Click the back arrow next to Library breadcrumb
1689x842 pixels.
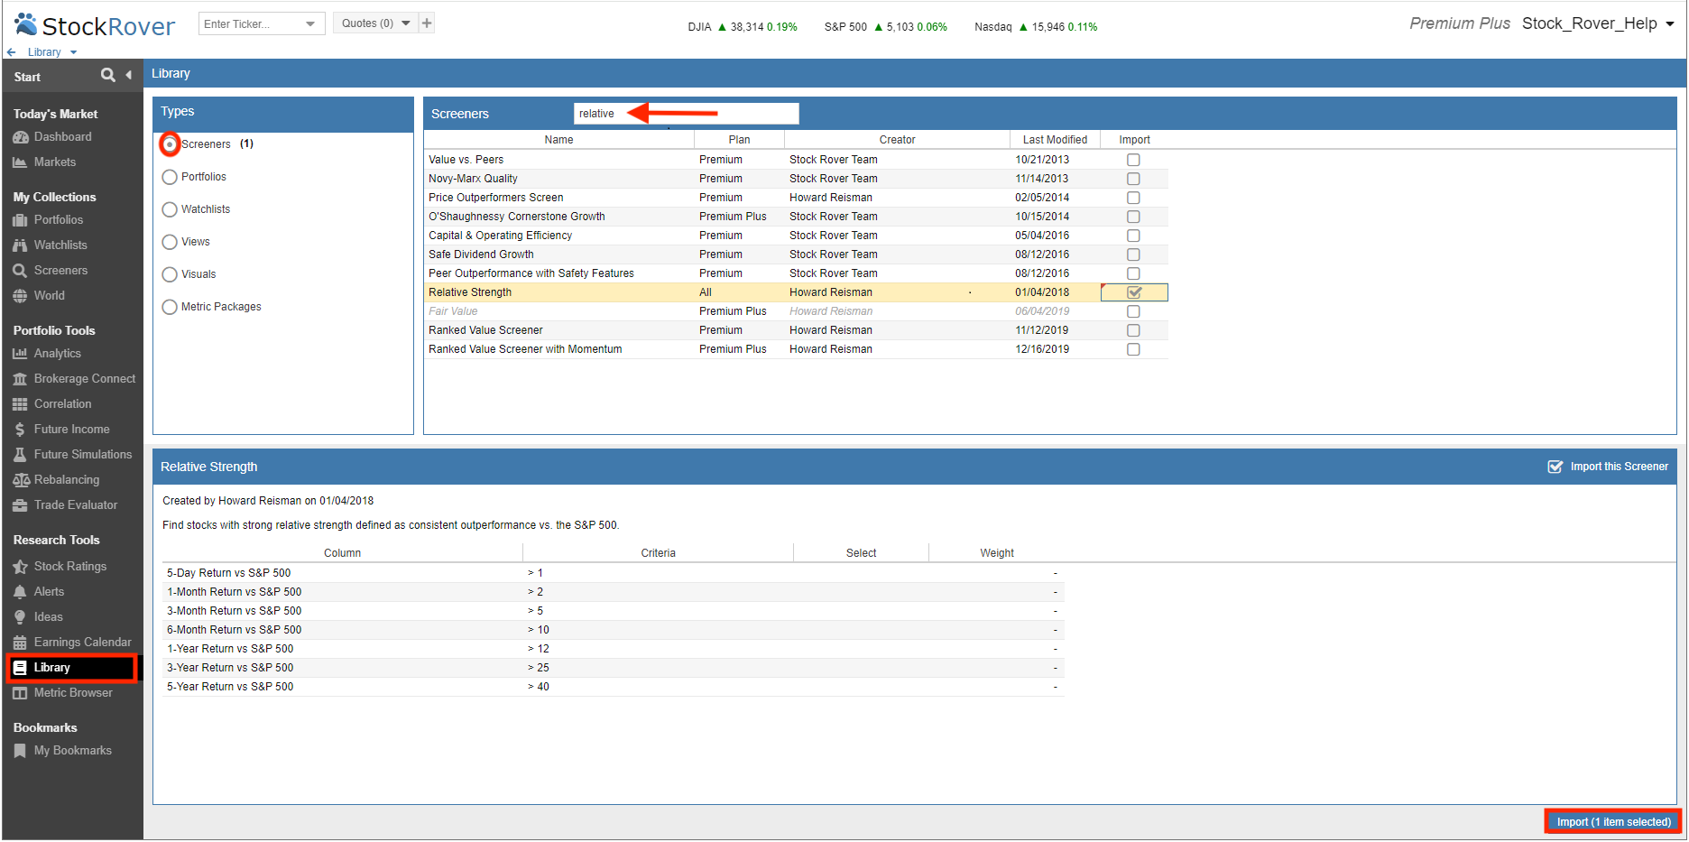[x=12, y=52]
